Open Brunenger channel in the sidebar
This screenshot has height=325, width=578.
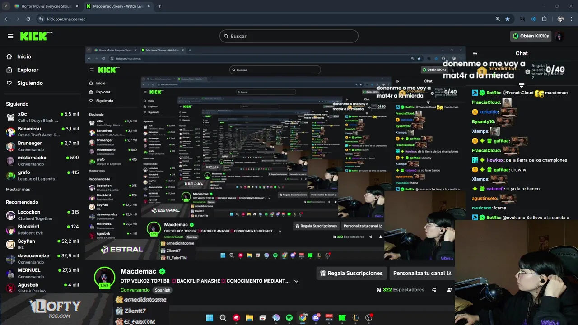click(42, 146)
